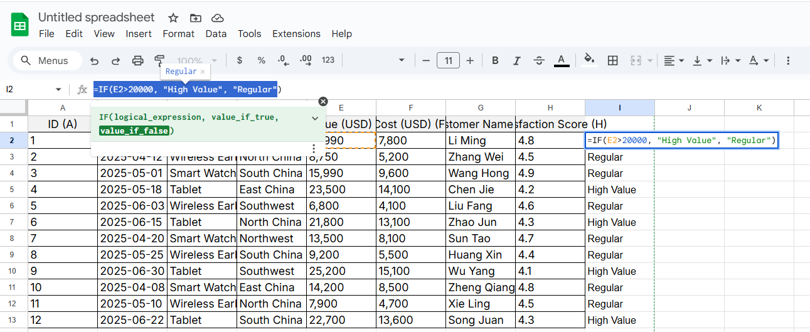Click the font size input field
810x332 pixels.
(x=448, y=61)
